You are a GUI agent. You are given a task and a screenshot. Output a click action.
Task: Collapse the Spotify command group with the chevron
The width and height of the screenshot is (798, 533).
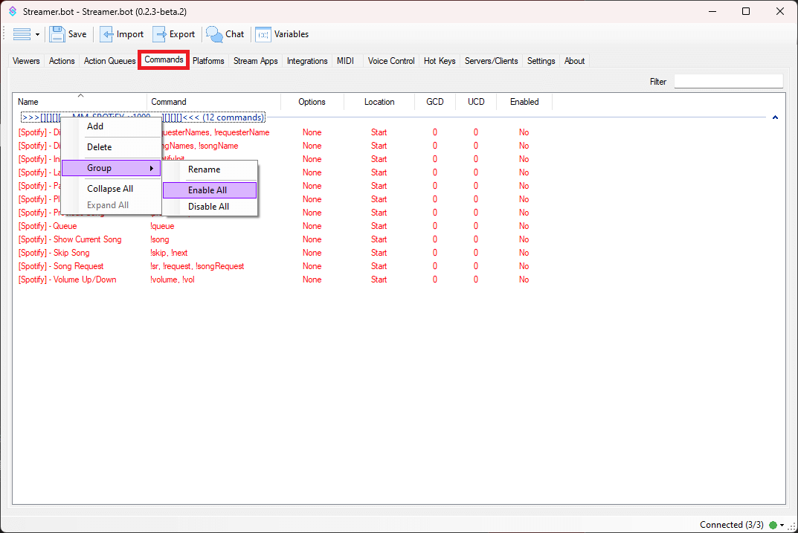(775, 117)
